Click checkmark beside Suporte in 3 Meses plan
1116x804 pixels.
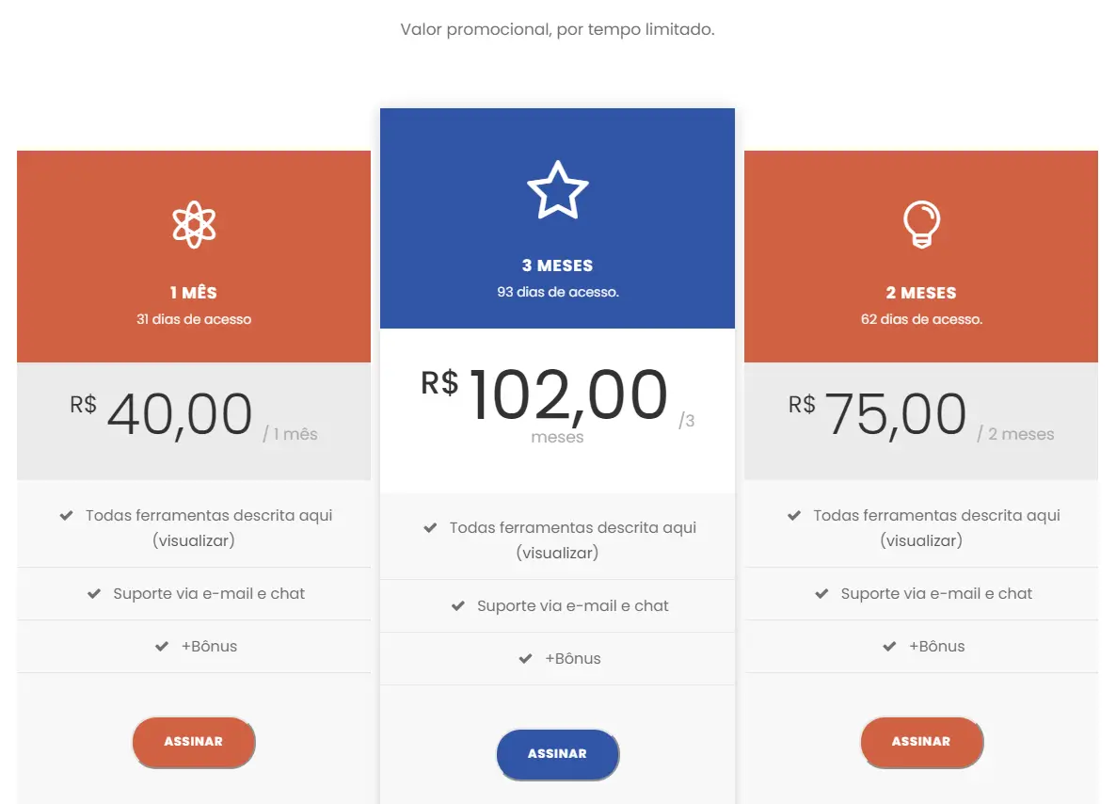(x=457, y=606)
